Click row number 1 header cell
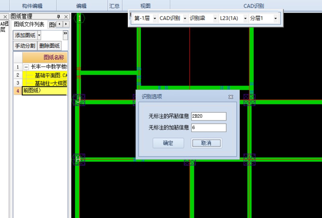The image size is (322, 218). (x=18, y=67)
